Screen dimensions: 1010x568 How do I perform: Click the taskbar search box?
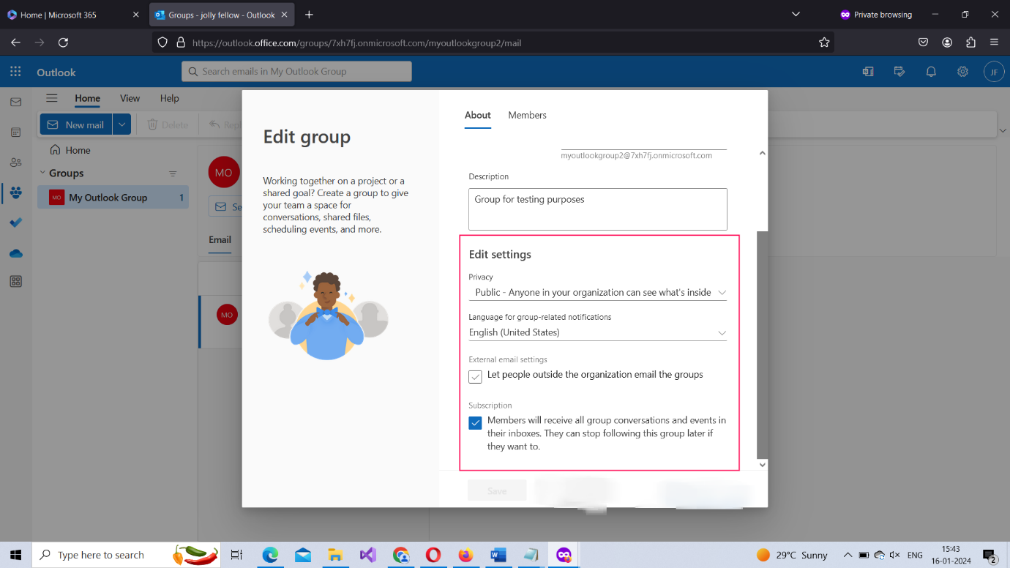pyautogui.click(x=126, y=555)
